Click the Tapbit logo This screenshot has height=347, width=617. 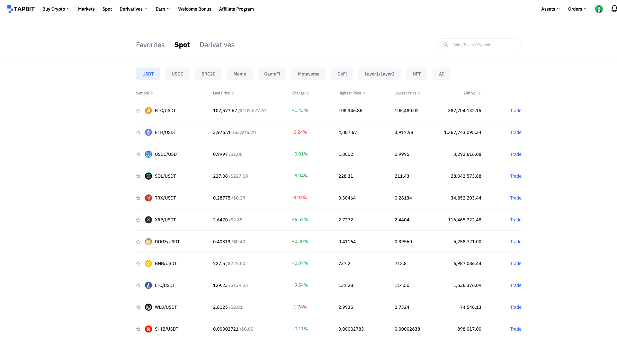coord(21,9)
